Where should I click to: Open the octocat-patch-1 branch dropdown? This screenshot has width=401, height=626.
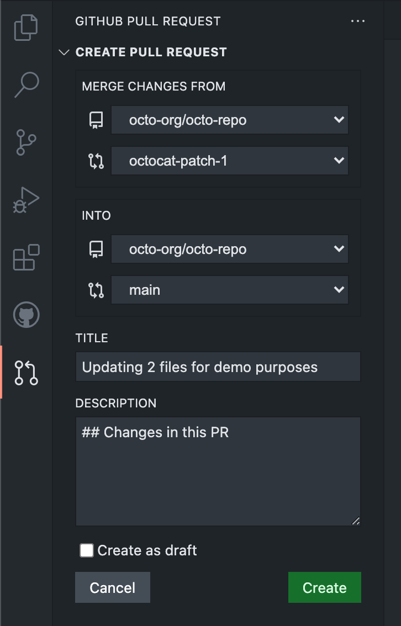(230, 161)
